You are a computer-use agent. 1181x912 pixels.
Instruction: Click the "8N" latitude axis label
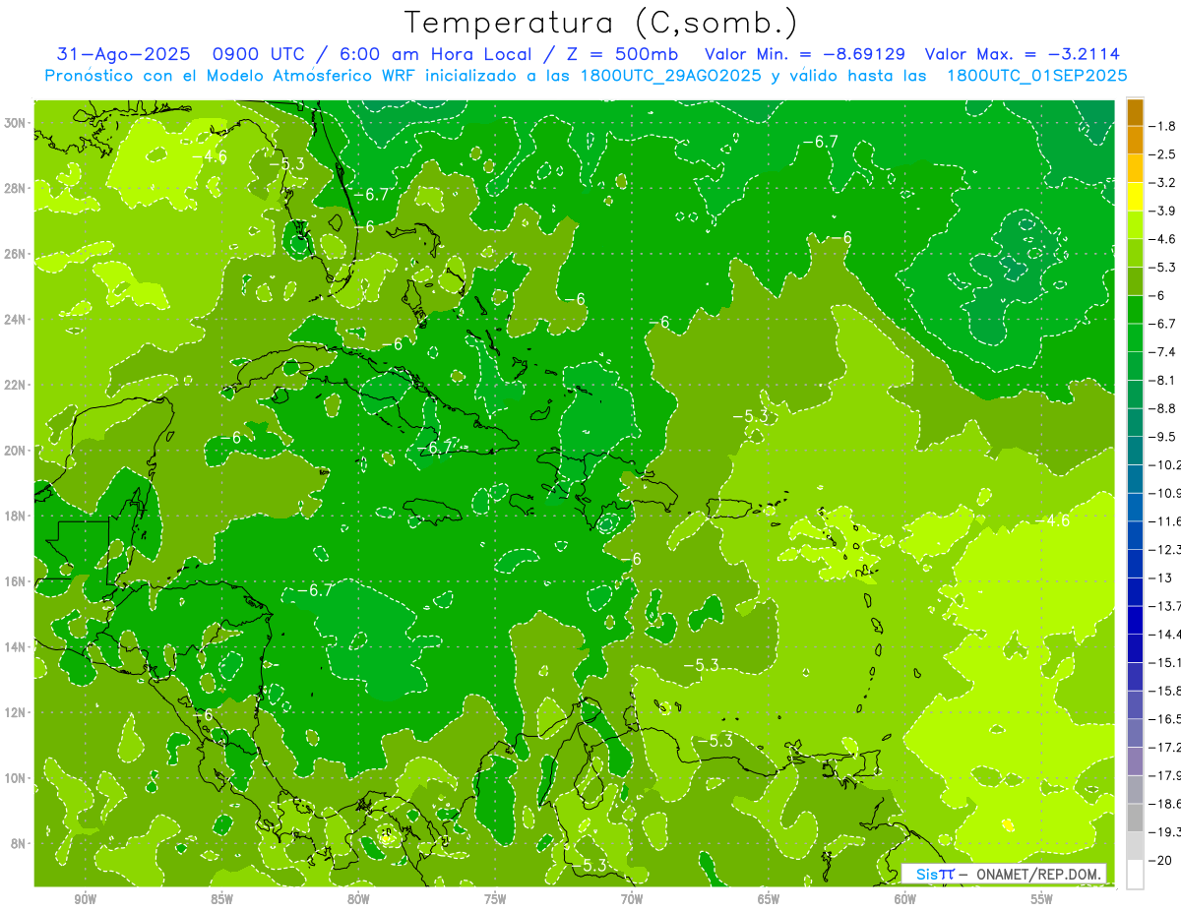pyautogui.click(x=20, y=844)
